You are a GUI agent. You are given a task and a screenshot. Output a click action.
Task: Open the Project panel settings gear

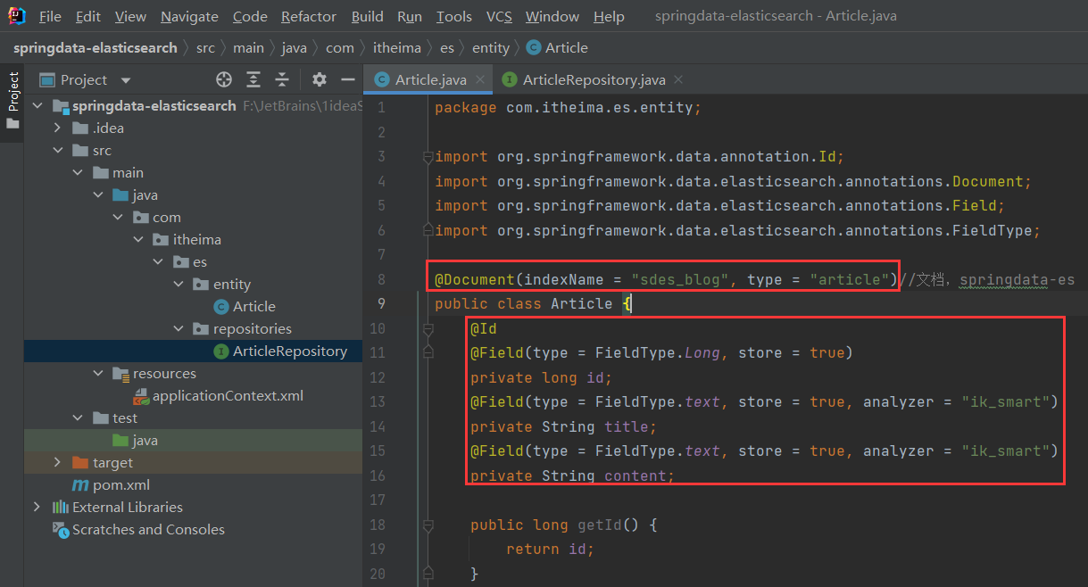coord(319,79)
